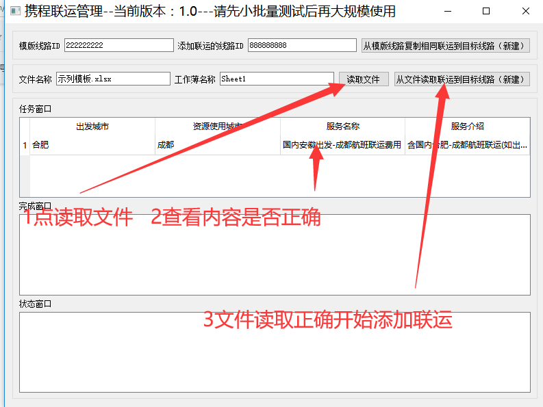Close the 携程联运管理 window

(x=526, y=12)
